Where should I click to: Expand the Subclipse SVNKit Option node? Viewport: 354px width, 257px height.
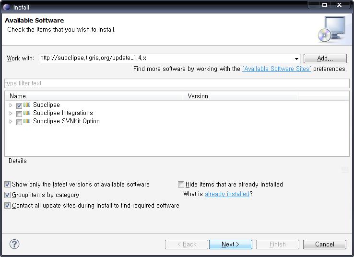tap(11, 121)
